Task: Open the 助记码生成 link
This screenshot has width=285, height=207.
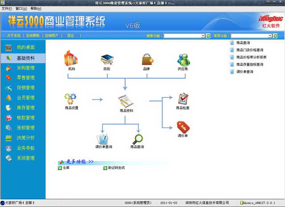Action: coord(116,168)
